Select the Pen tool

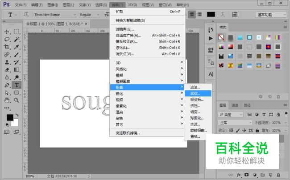(7, 85)
